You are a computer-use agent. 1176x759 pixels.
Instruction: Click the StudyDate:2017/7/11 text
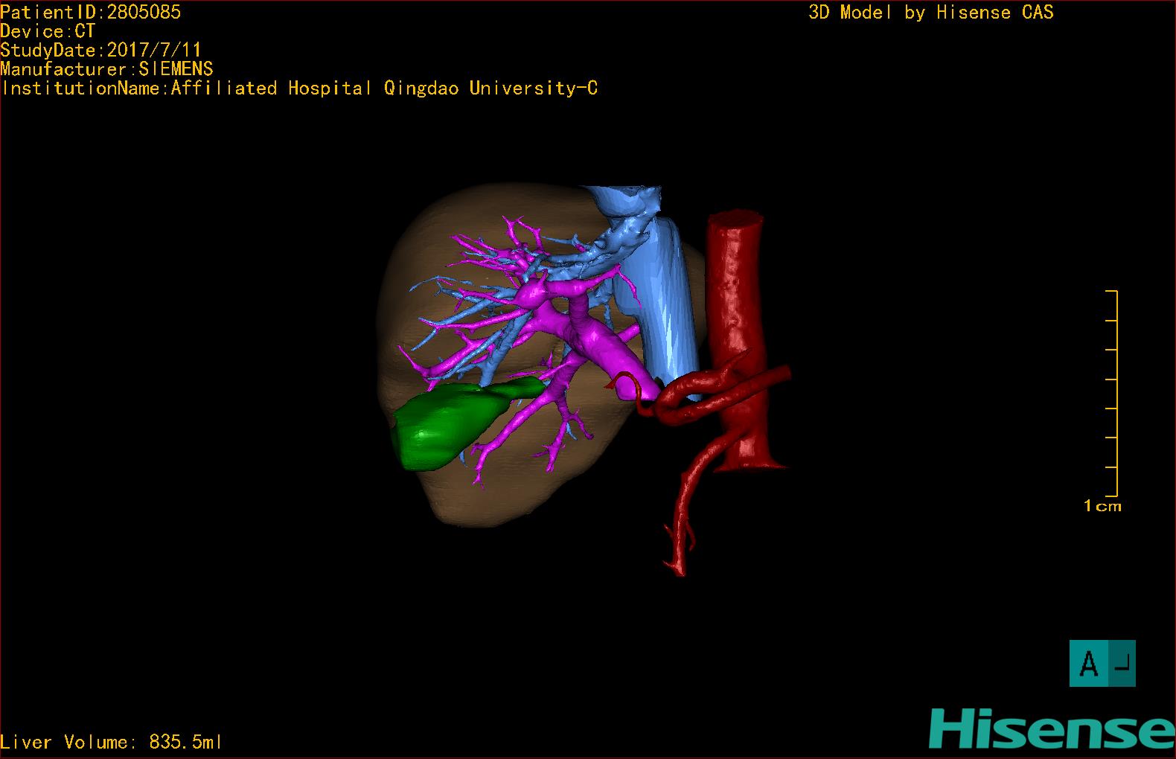tap(100, 50)
